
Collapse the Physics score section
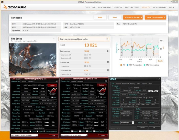[x=108, y=62]
